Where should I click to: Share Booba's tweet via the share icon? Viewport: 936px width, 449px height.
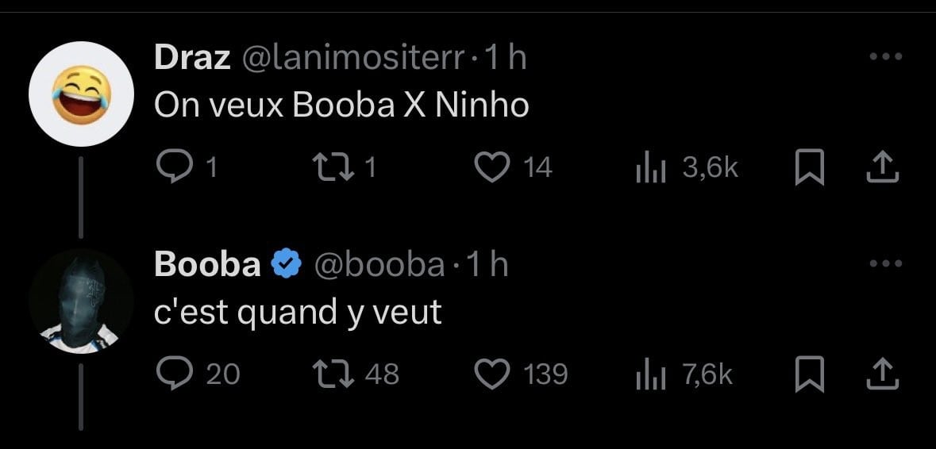coord(882,374)
